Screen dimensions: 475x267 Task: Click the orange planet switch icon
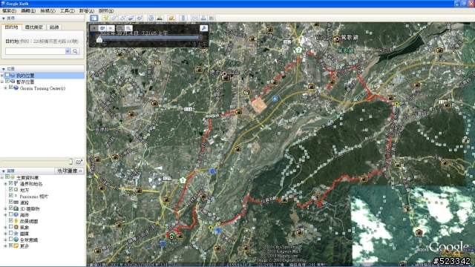pyautogui.click(x=171, y=18)
